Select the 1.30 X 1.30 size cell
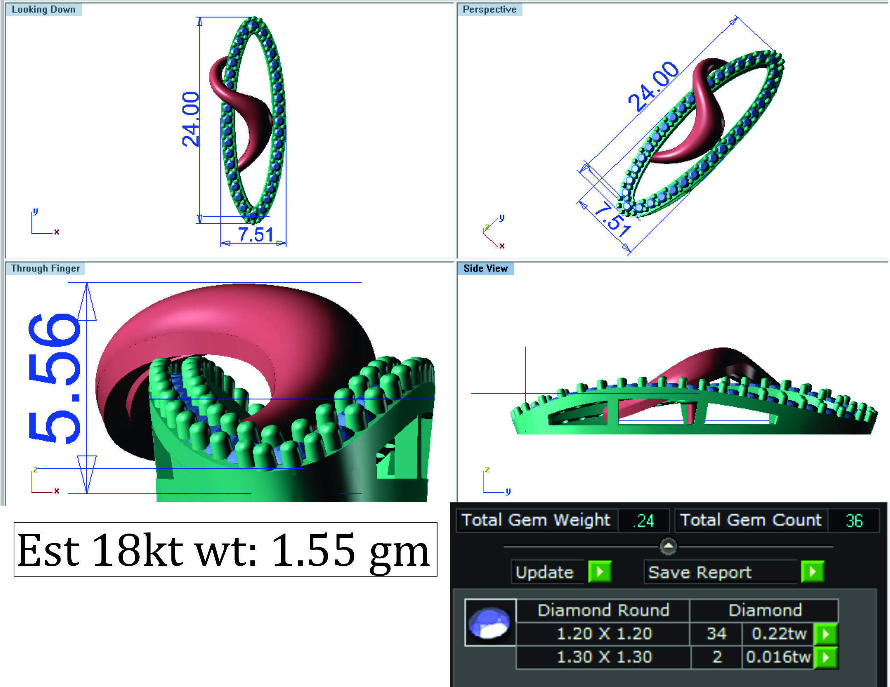Image resolution: width=890 pixels, height=687 pixels. coord(604,657)
